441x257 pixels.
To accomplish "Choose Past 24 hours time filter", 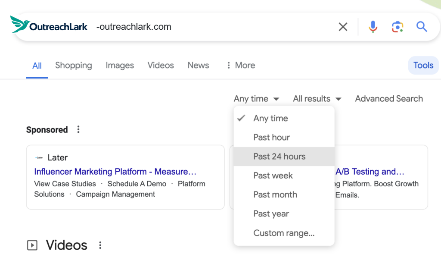I will coord(284,157).
